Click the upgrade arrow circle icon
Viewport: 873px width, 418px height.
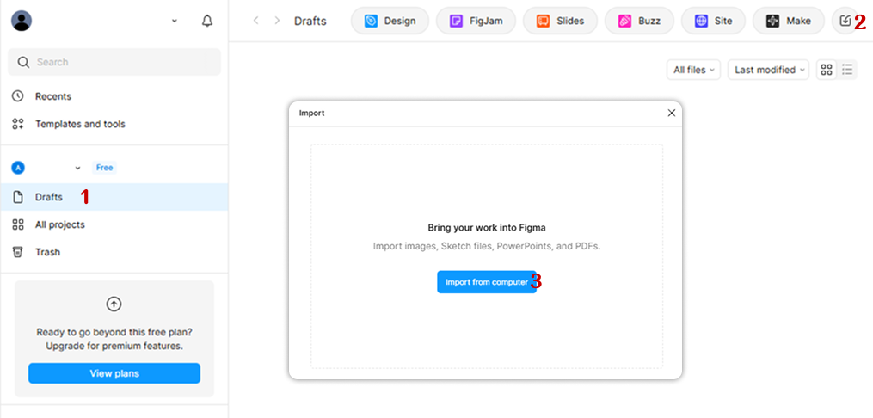pyautogui.click(x=114, y=304)
